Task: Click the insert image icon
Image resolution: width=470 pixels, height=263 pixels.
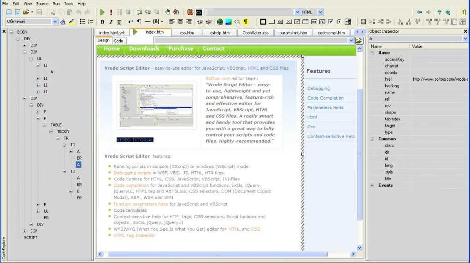Action: (229, 22)
